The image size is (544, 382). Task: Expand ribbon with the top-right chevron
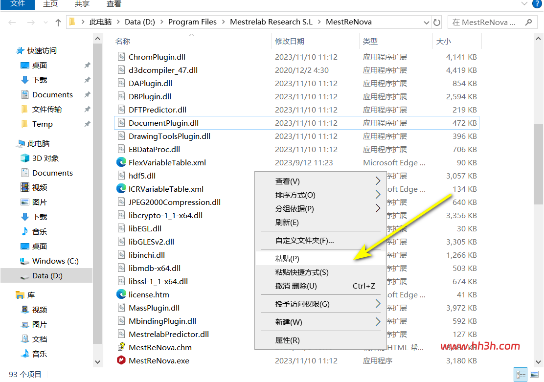[x=524, y=4]
